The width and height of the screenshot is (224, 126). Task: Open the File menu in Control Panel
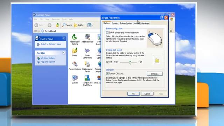pos(36,19)
